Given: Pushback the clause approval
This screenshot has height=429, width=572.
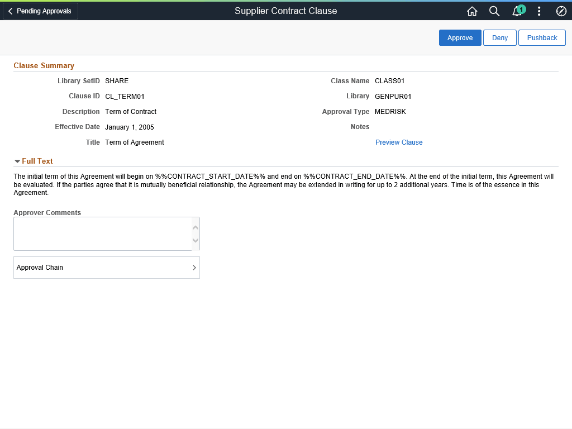Looking at the screenshot, I should 541,37.
